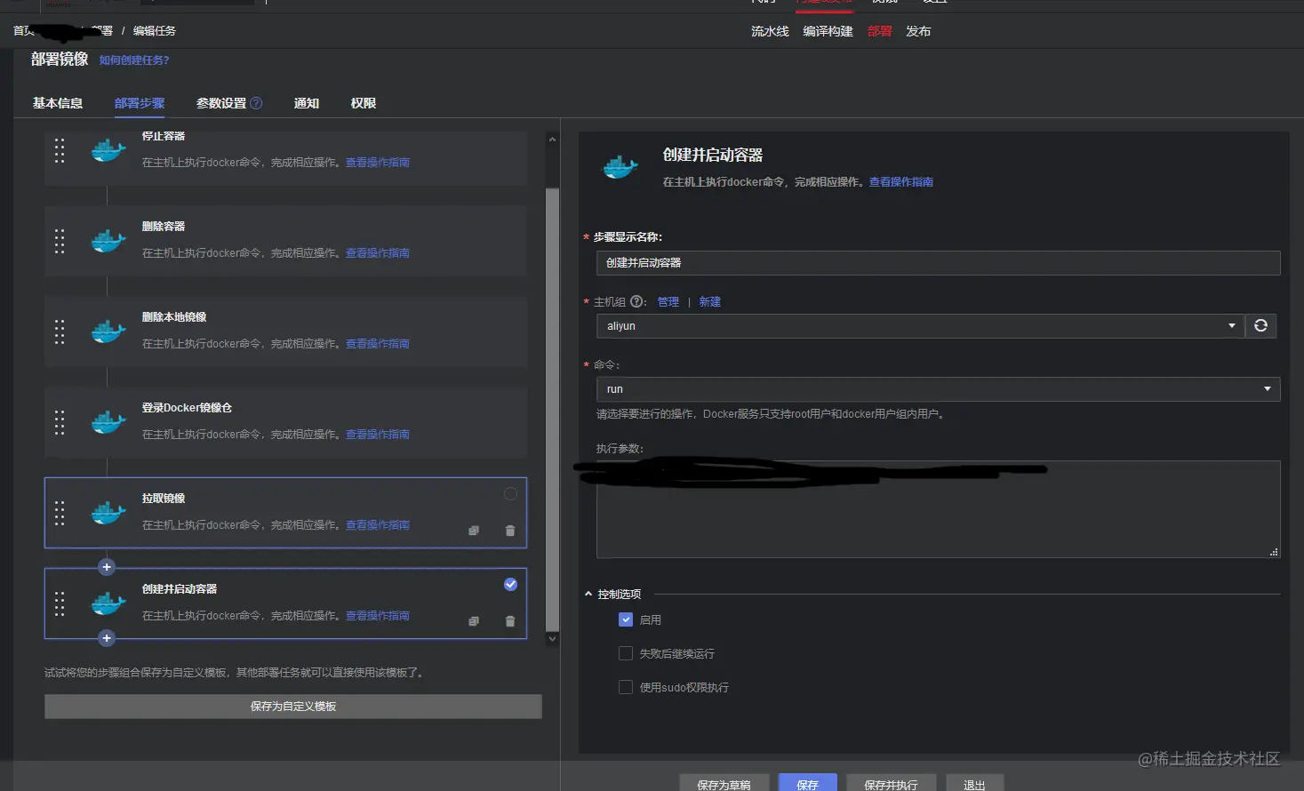The width and height of the screenshot is (1304, 791).
Task: Click the 执行参数 text area
Action: [938, 509]
